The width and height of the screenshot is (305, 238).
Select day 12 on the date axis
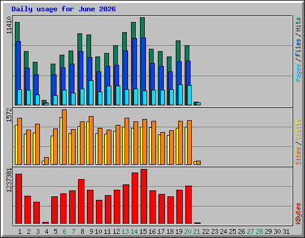(x=116, y=231)
